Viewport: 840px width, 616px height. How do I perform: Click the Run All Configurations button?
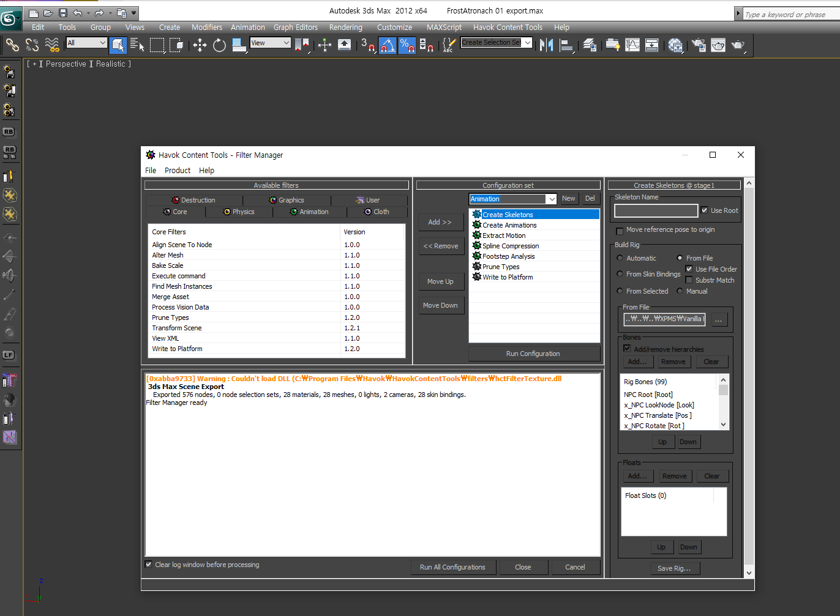[x=452, y=567]
